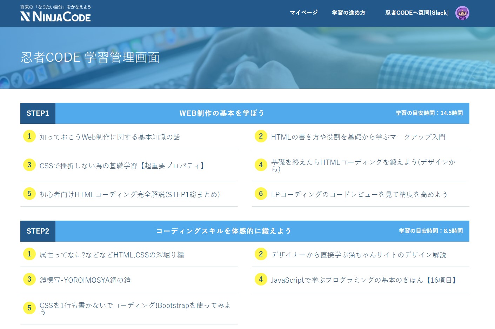Open lesson JavaScriptで学ぶプログラミングの基本のきほん
The width and height of the screenshot is (495, 329).
(364, 280)
